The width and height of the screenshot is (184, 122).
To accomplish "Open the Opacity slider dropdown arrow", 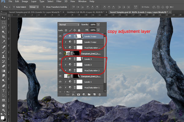I will coord(98,24).
